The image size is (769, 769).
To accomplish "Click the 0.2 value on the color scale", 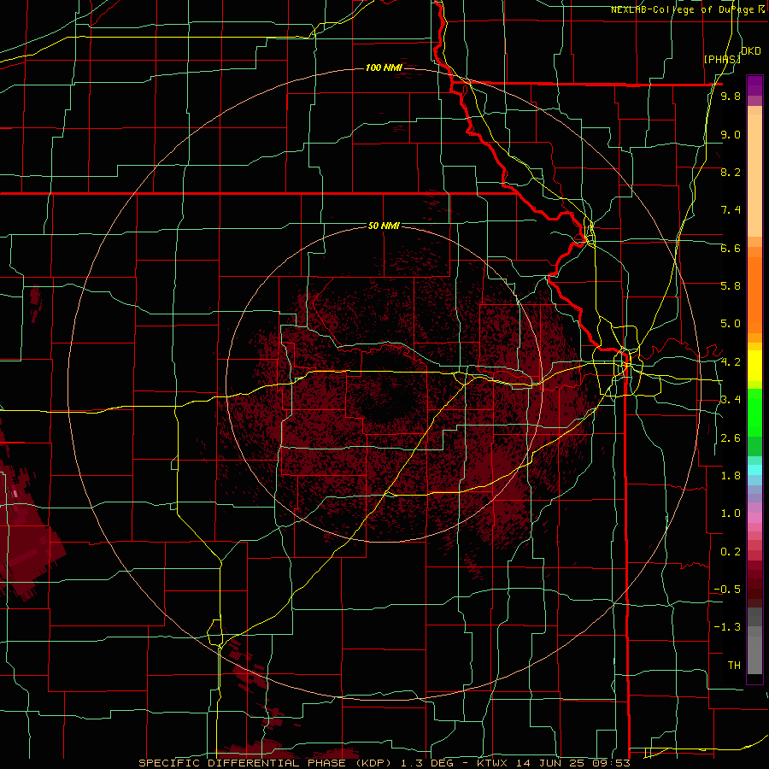I will (x=731, y=552).
